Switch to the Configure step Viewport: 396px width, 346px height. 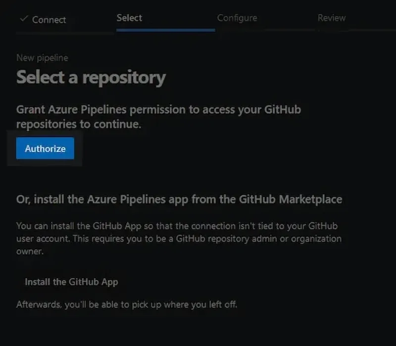point(237,18)
